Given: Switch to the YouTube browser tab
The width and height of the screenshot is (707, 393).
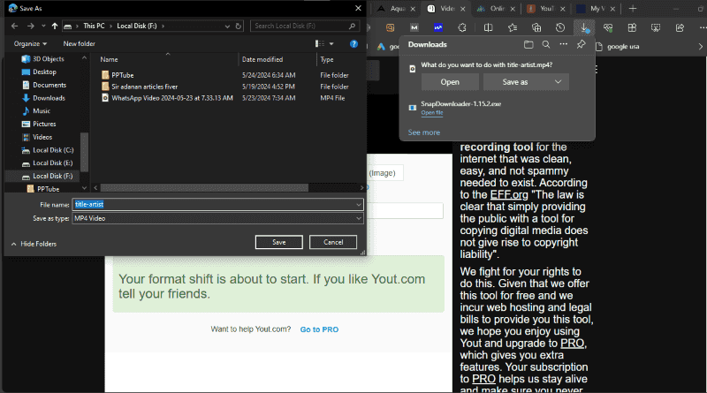Looking at the screenshot, I should click(543, 8).
